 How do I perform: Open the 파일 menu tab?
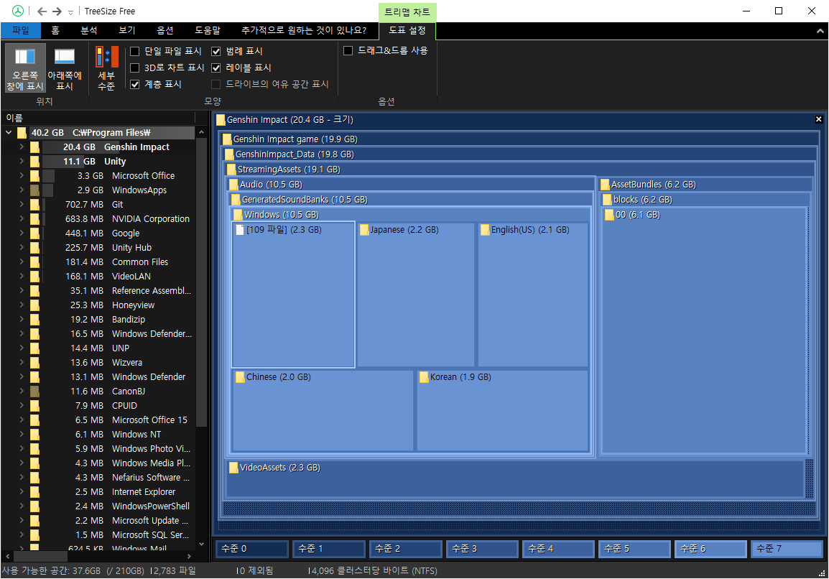pos(21,31)
